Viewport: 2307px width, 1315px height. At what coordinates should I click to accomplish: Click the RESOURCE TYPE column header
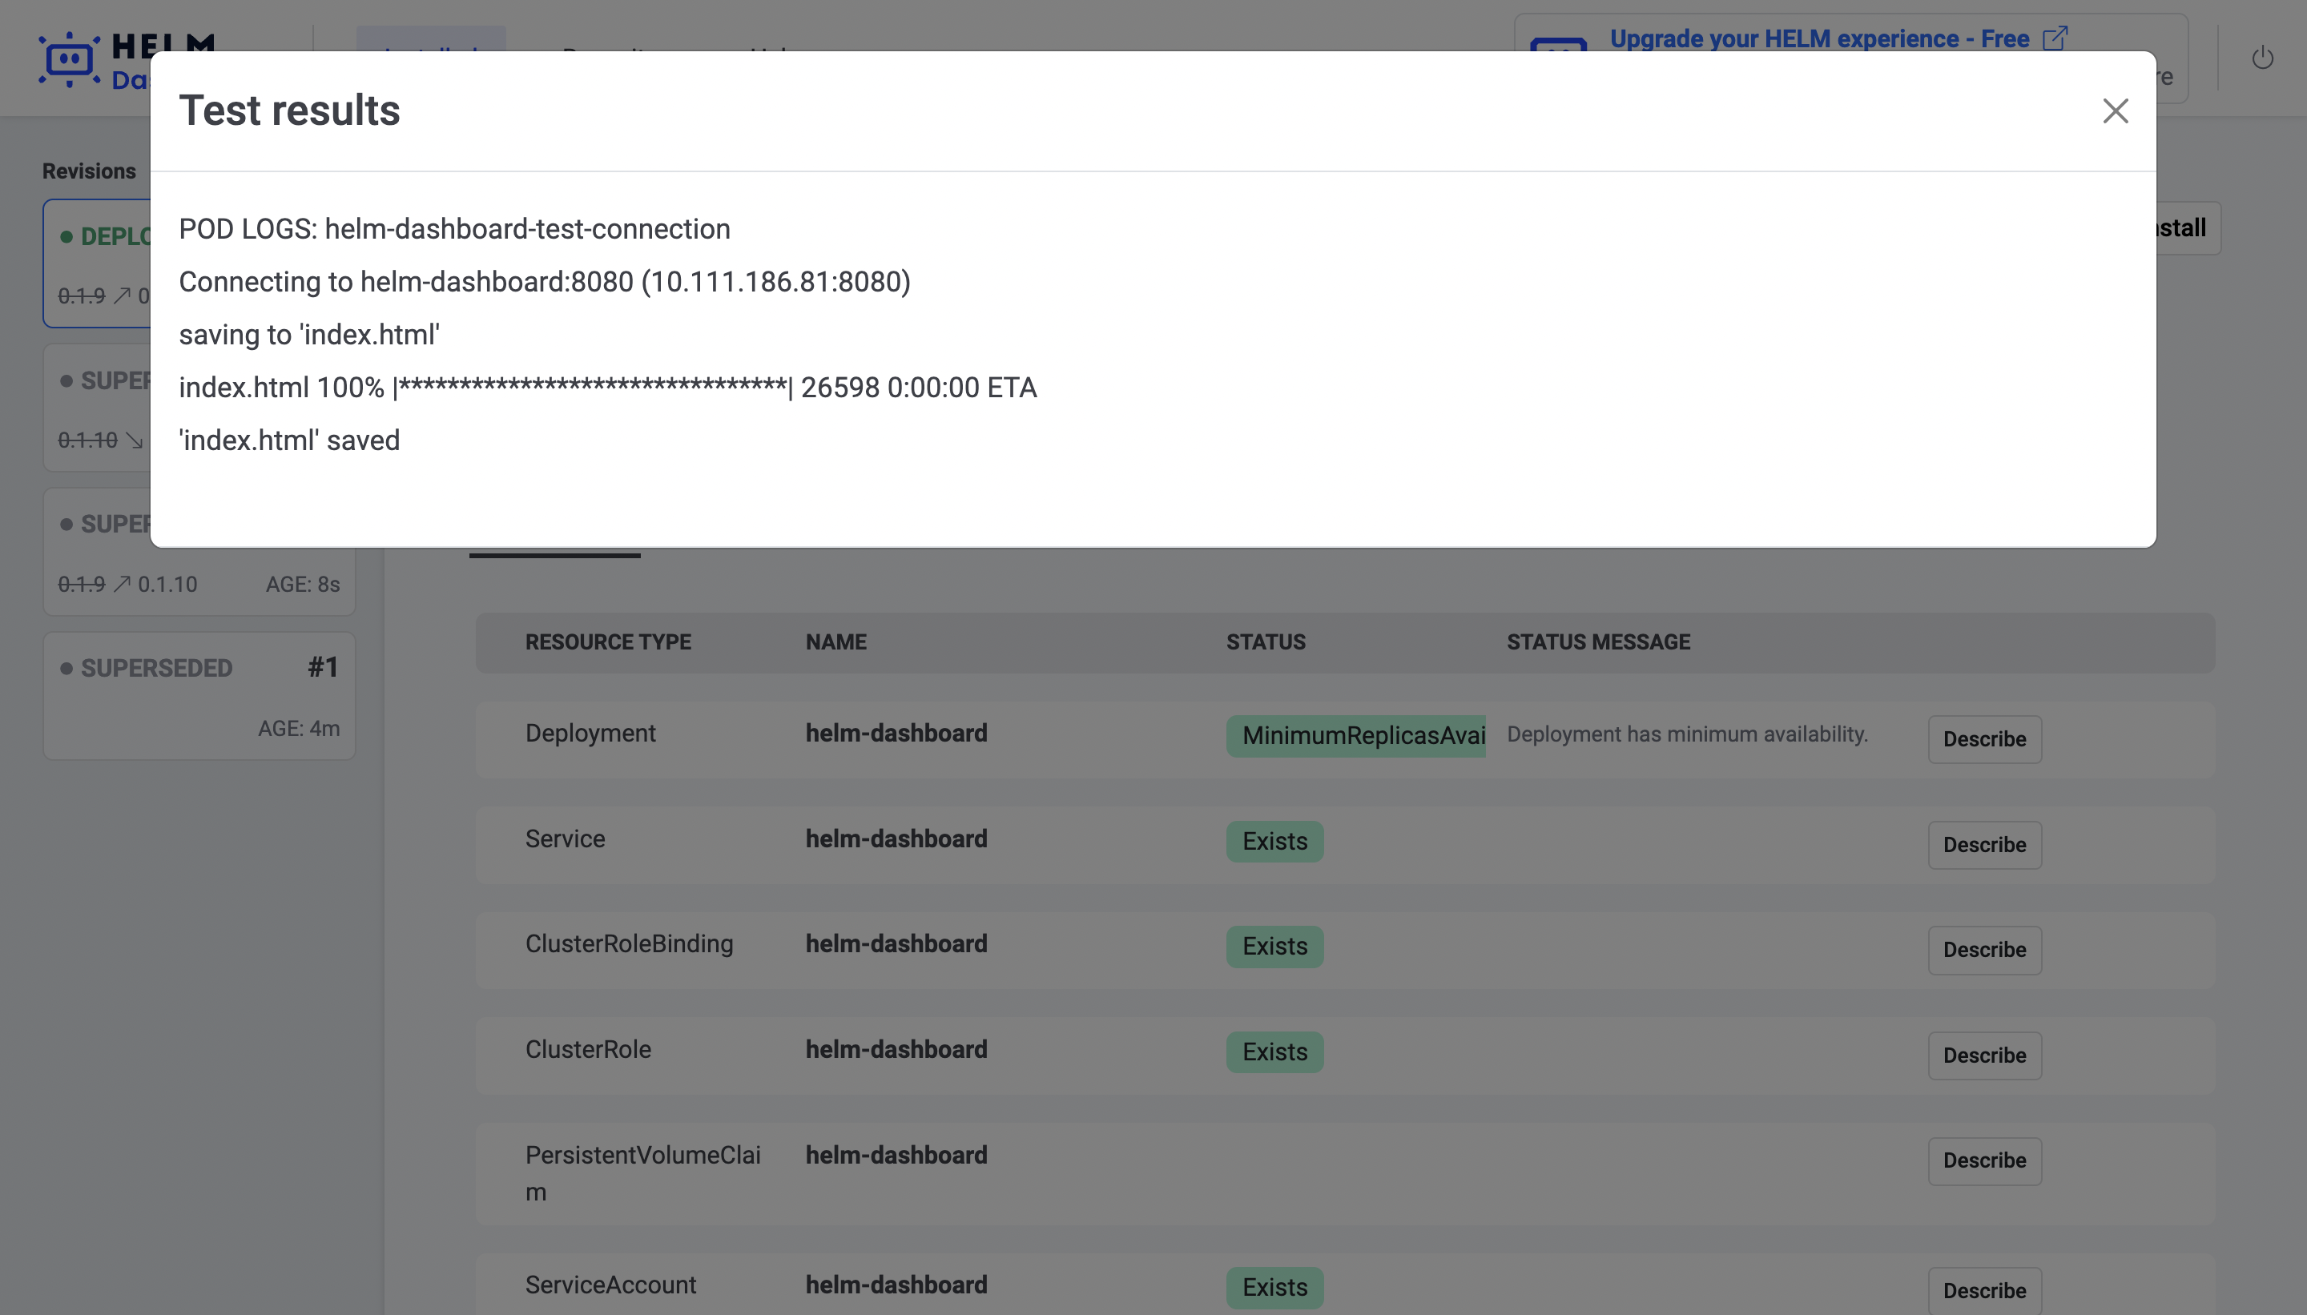[607, 642]
